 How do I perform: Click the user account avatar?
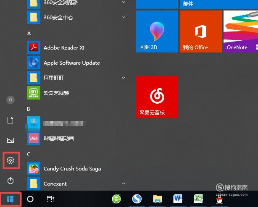[11, 100]
